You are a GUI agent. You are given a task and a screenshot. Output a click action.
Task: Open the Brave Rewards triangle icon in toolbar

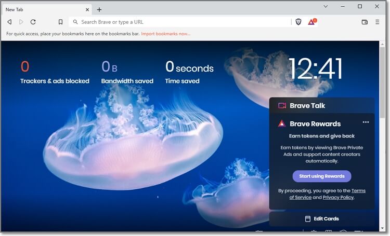(311, 22)
